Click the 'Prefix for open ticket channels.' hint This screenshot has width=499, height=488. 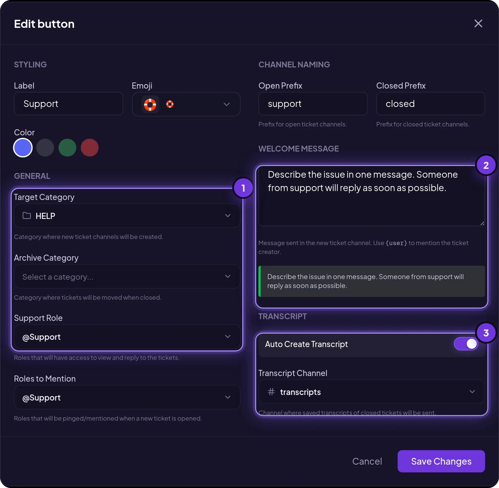[303, 124]
